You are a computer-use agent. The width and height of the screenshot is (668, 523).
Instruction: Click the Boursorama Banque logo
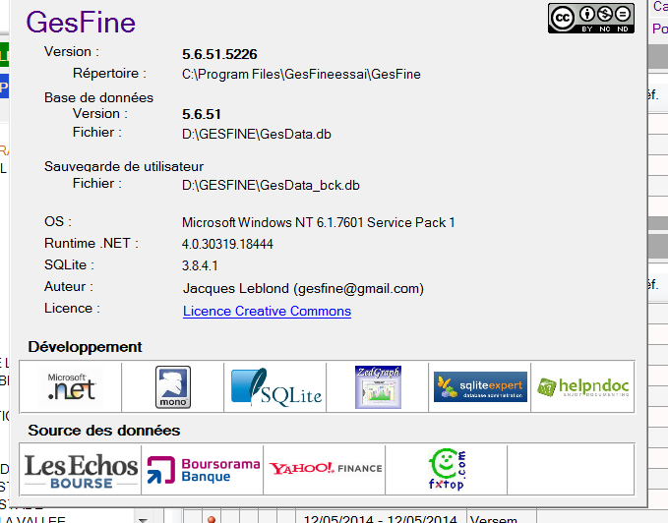(x=204, y=470)
